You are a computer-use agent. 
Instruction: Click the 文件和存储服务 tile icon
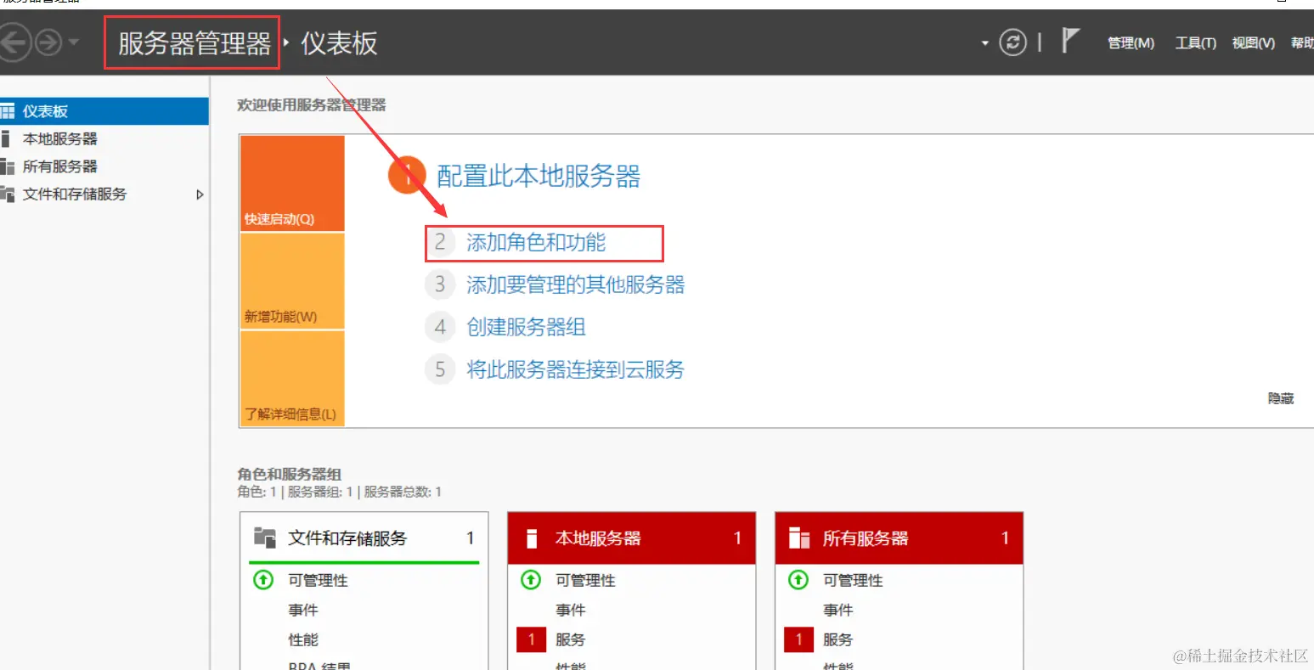pyautogui.click(x=265, y=538)
